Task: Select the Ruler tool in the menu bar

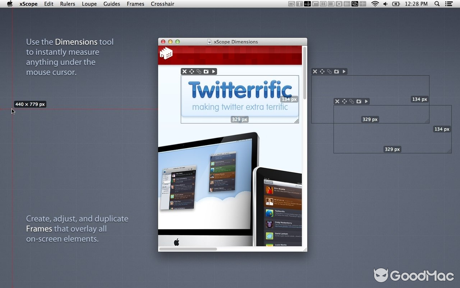Action: [x=315, y=4]
